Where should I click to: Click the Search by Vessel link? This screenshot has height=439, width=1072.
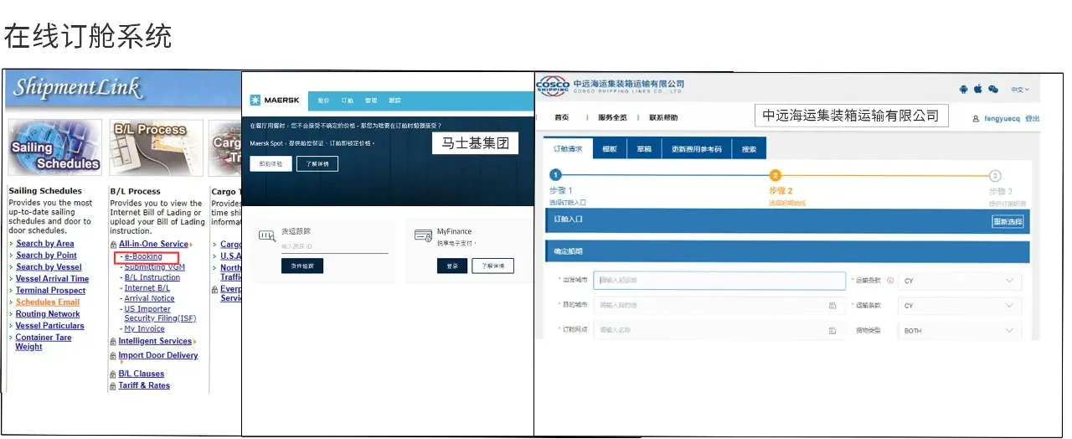[49, 267]
